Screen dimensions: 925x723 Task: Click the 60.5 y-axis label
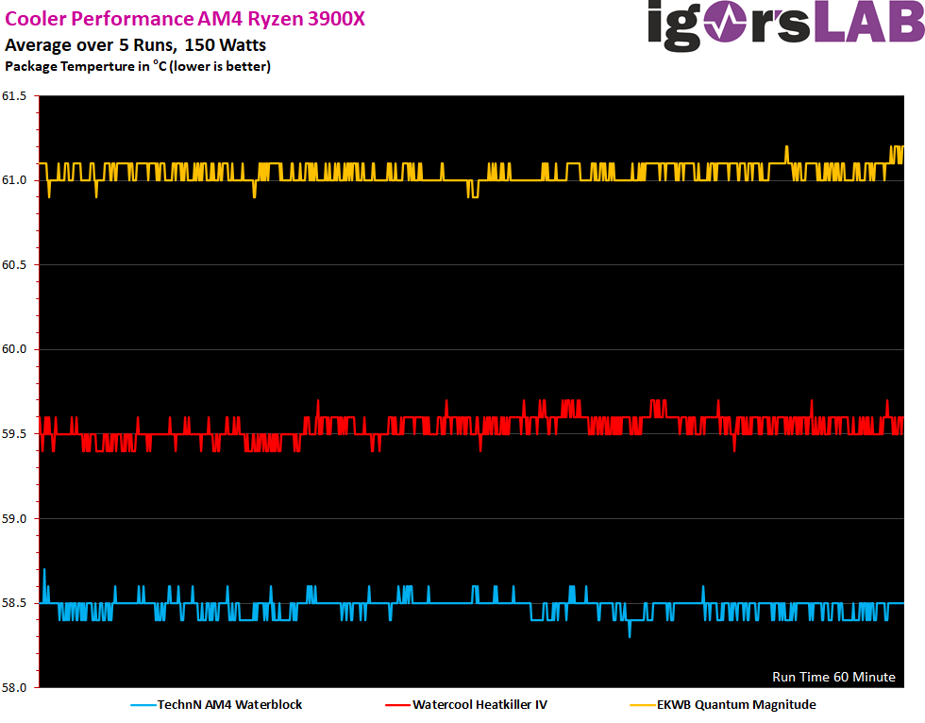14,265
